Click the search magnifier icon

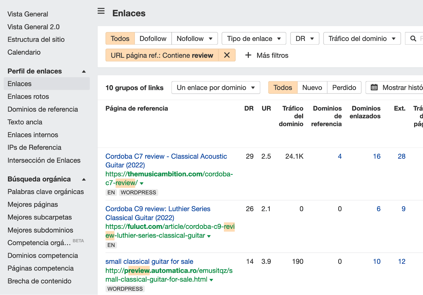pos(413,39)
